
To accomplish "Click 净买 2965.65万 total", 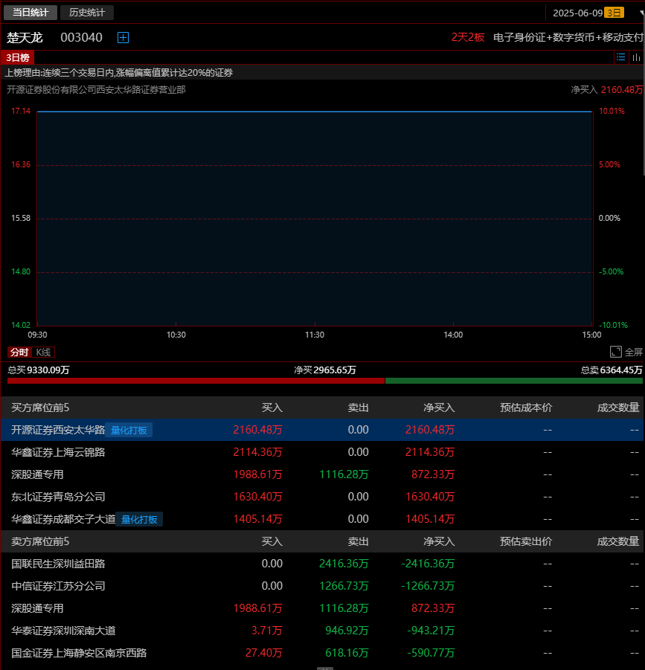I will (x=325, y=370).
